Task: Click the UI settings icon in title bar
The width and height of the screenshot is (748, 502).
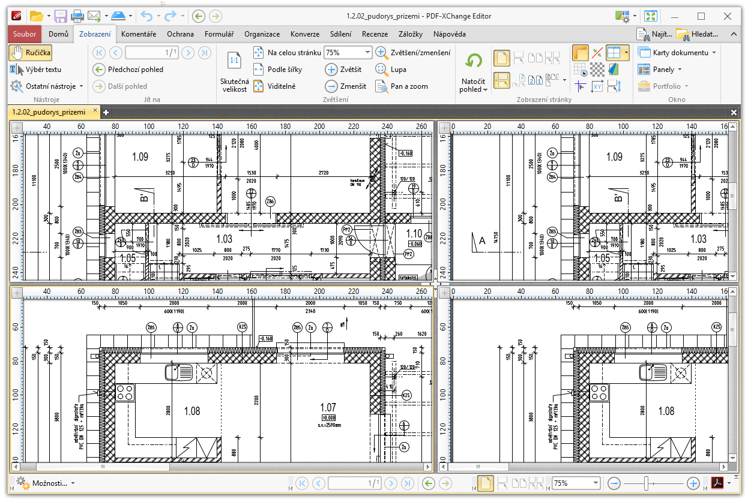Action: tap(623, 16)
